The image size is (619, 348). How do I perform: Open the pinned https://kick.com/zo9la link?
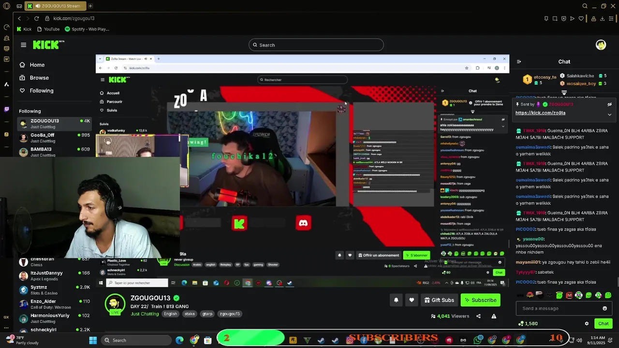[x=540, y=113]
